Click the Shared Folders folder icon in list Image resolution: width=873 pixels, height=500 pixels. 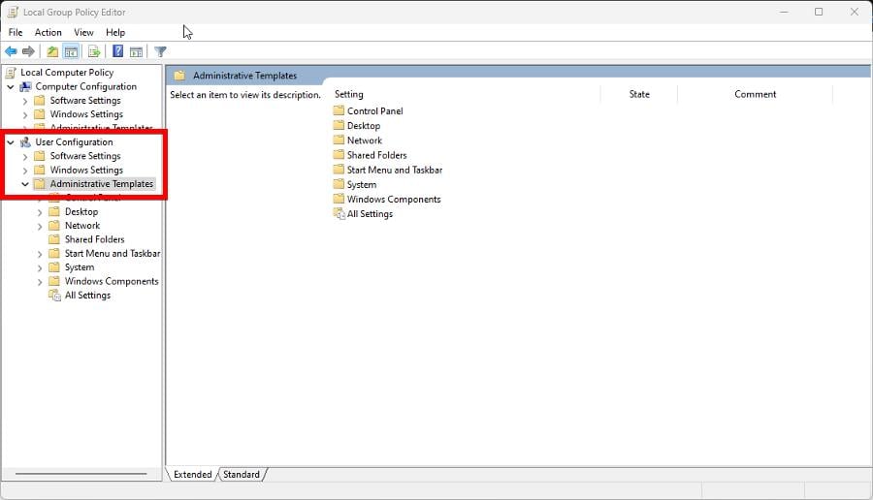tap(339, 155)
